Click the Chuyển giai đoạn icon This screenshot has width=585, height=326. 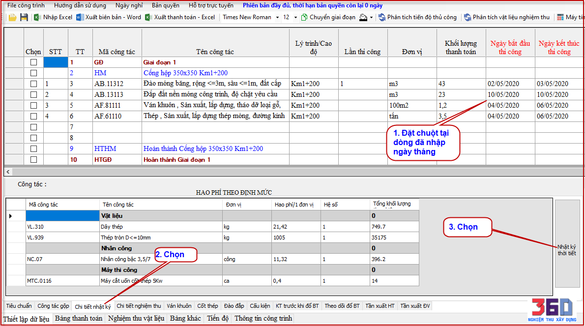304,17
